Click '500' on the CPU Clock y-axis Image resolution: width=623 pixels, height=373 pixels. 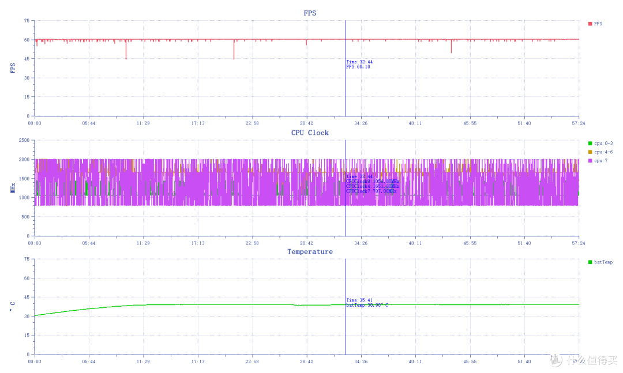pos(25,217)
